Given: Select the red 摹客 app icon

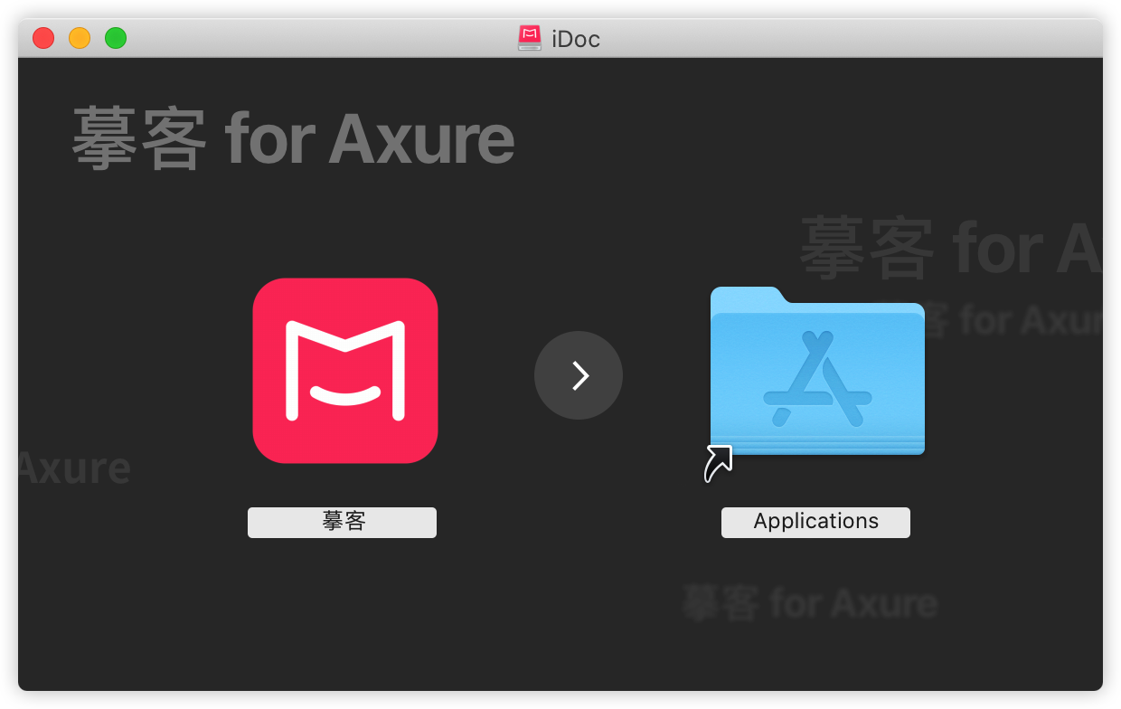Looking at the screenshot, I should [345, 371].
